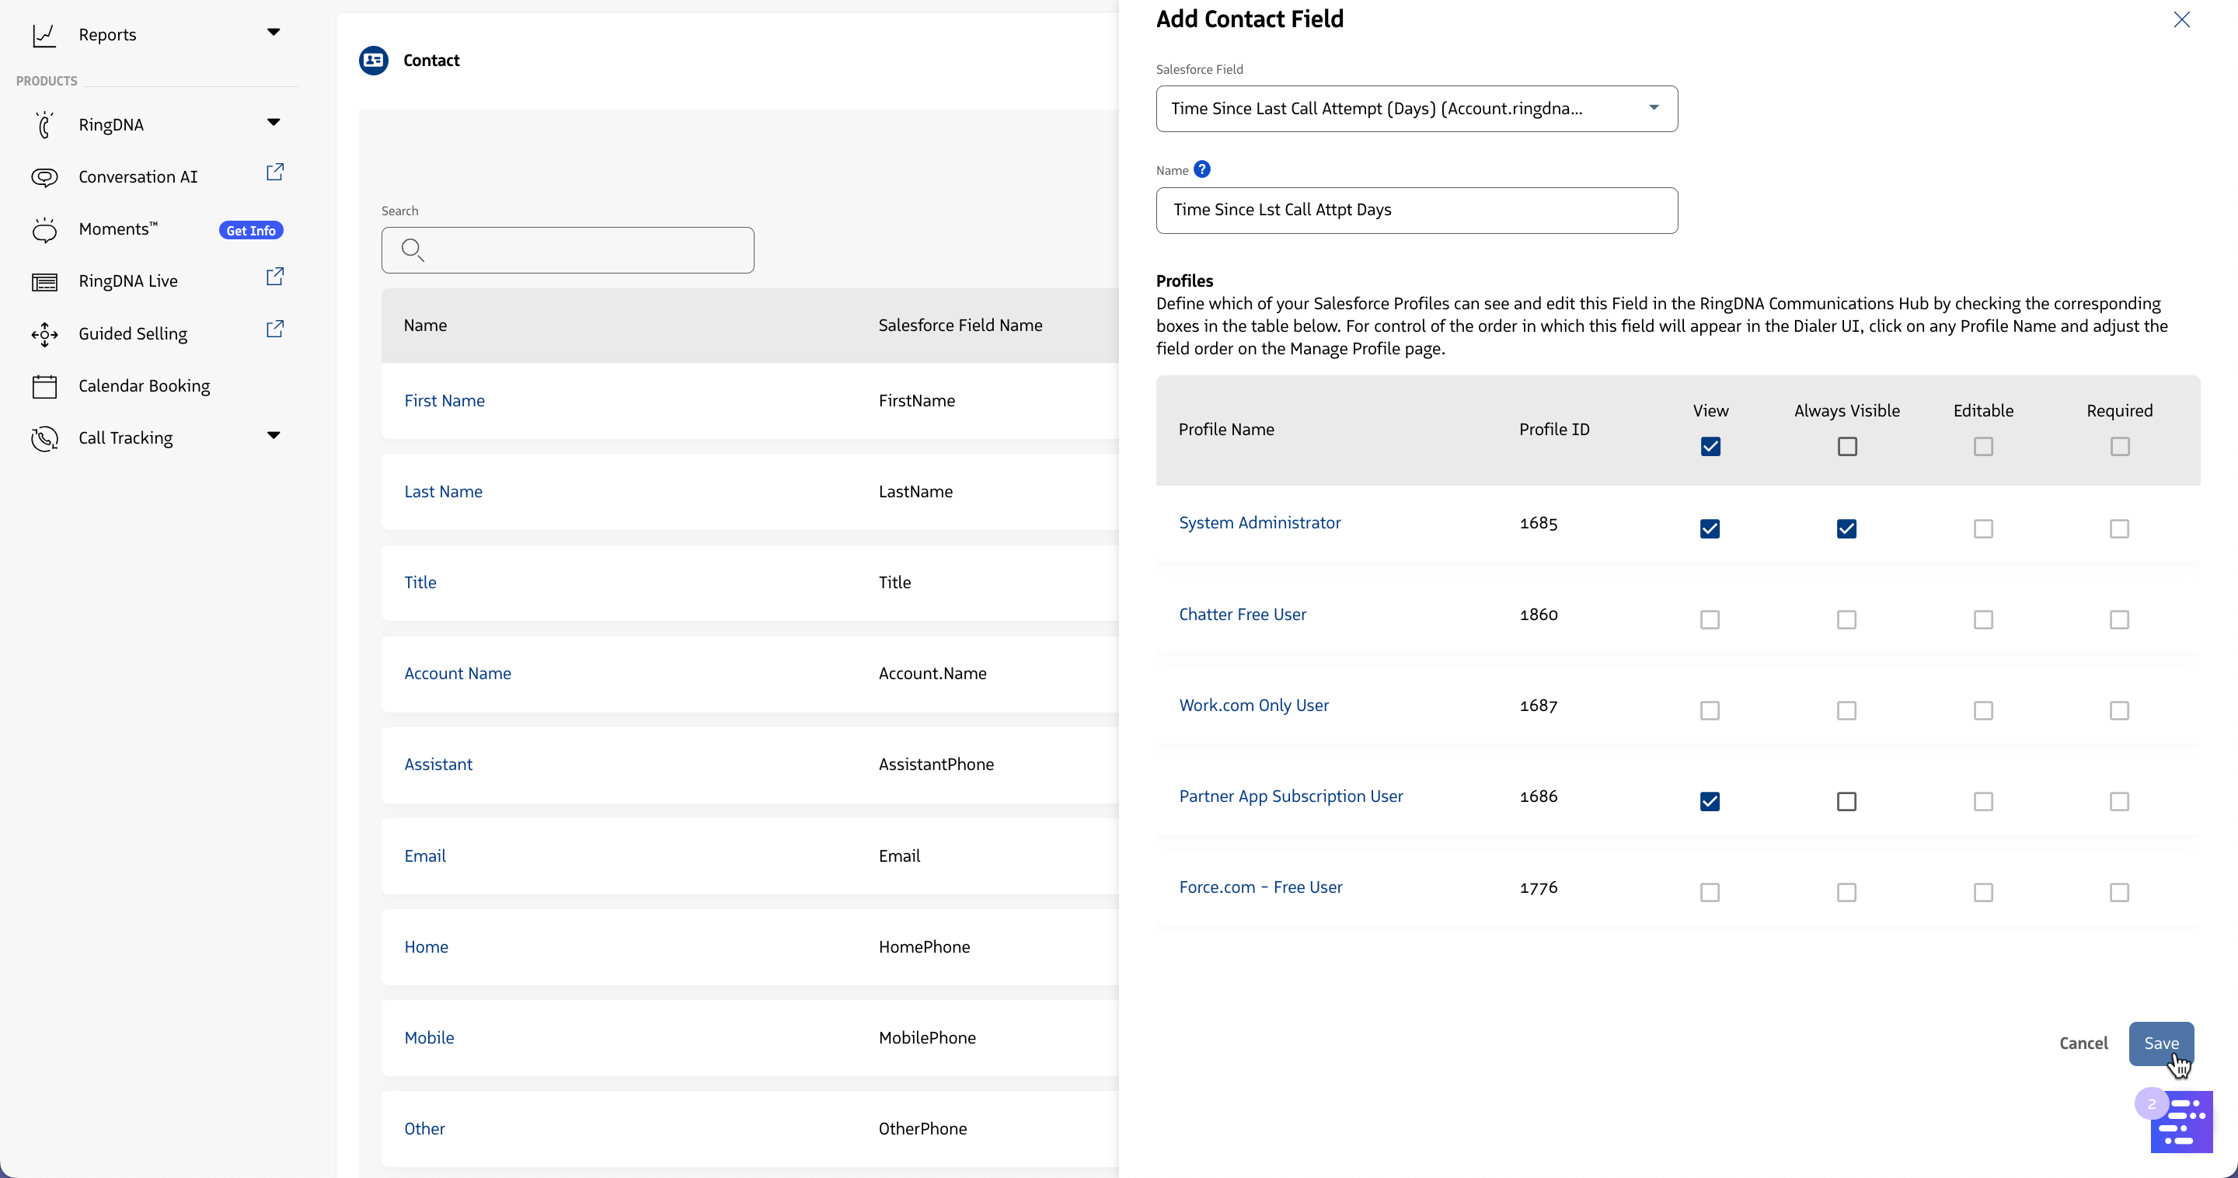
Task: Enable View for Chatter Free User
Action: (1710, 619)
